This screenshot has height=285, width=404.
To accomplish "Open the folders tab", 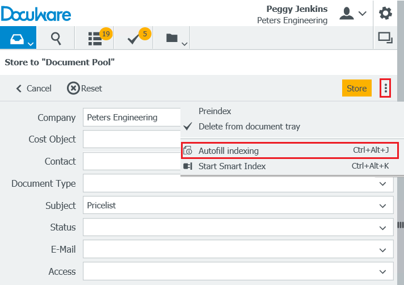I will click(x=172, y=38).
